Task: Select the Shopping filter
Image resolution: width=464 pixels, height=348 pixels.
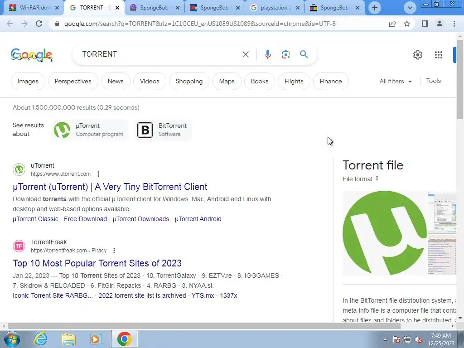Action: pos(189,81)
